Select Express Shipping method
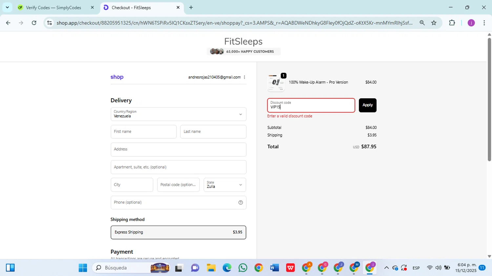This screenshot has width=492, height=276. tap(178, 232)
